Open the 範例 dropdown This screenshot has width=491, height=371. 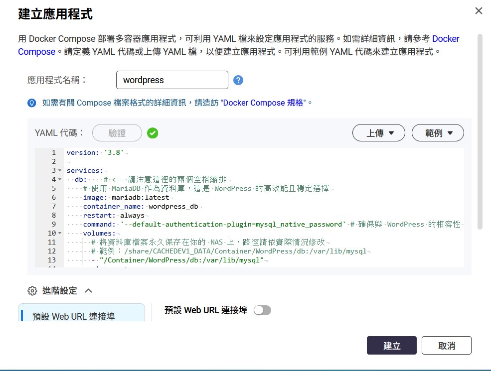(438, 133)
